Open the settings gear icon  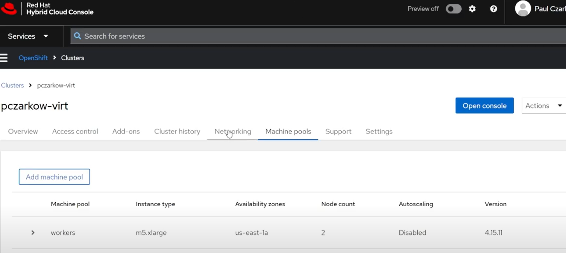[472, 9]
